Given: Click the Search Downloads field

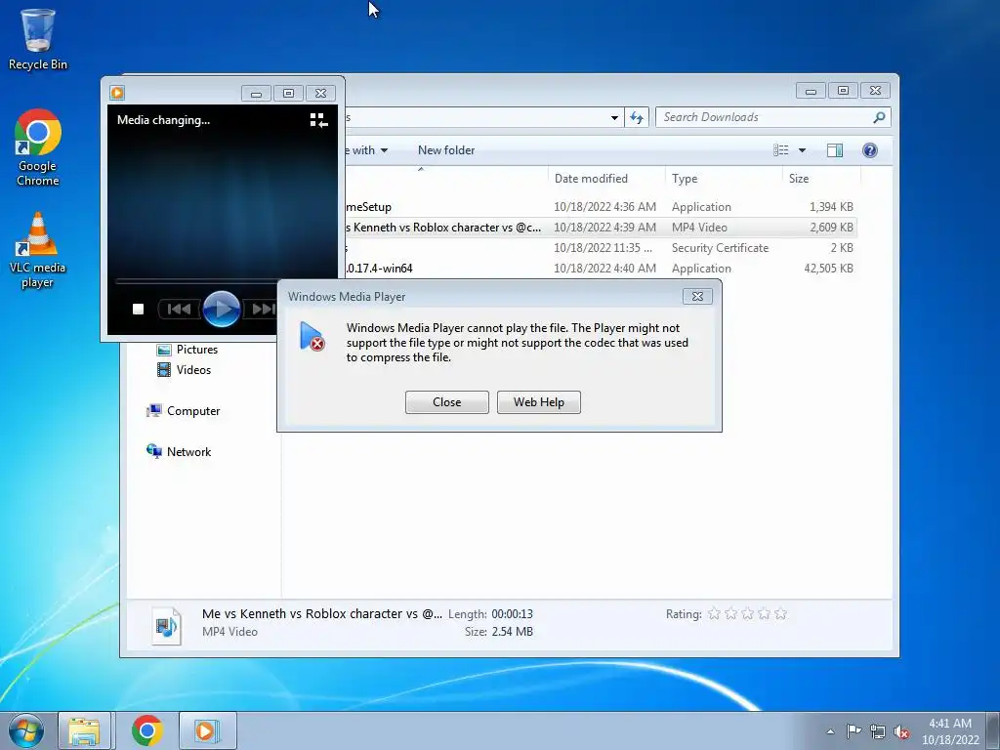Looking at the screenshot, I should click(772, 117).
